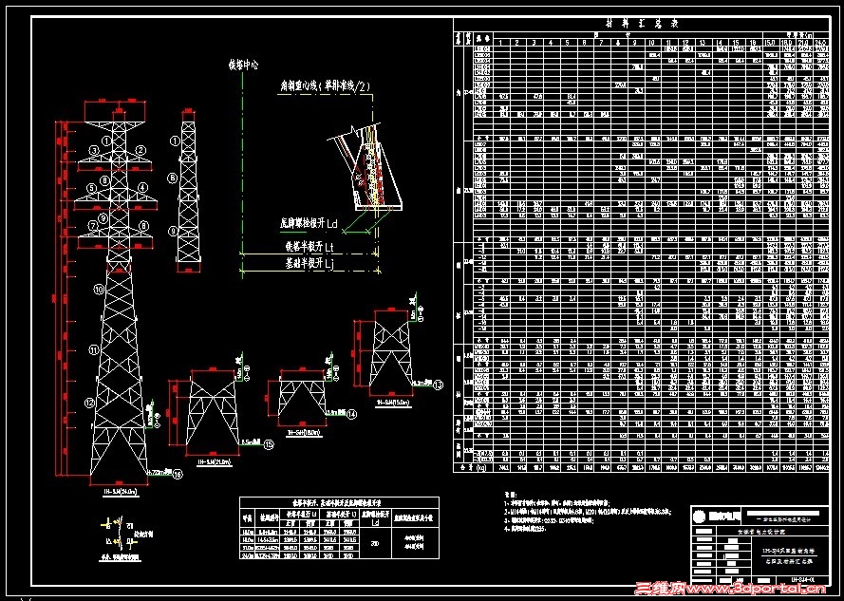Click note line 4 in the remarks
This screenshot has width=844, height=601.
524,529
